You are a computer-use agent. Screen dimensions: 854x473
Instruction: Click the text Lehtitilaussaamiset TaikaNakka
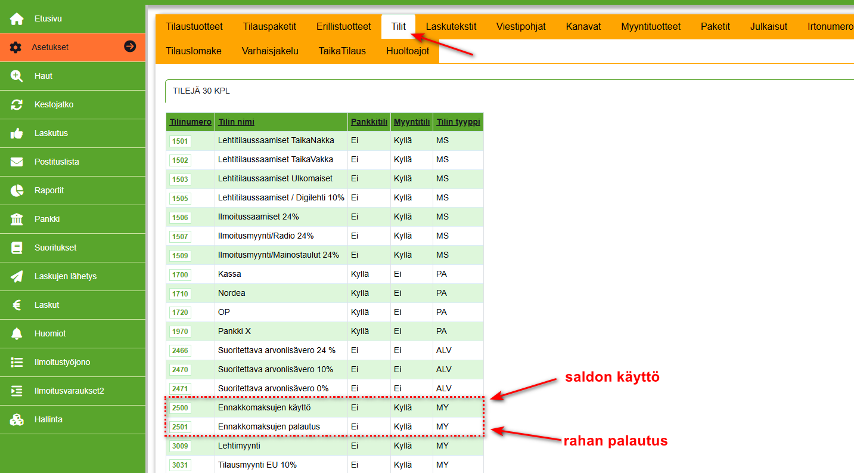coord(276,140)
